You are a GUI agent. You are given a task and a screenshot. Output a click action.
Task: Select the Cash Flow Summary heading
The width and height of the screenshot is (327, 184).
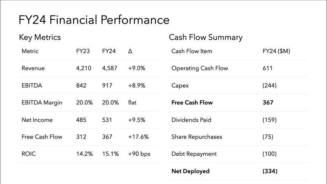(x=206, y=37)
